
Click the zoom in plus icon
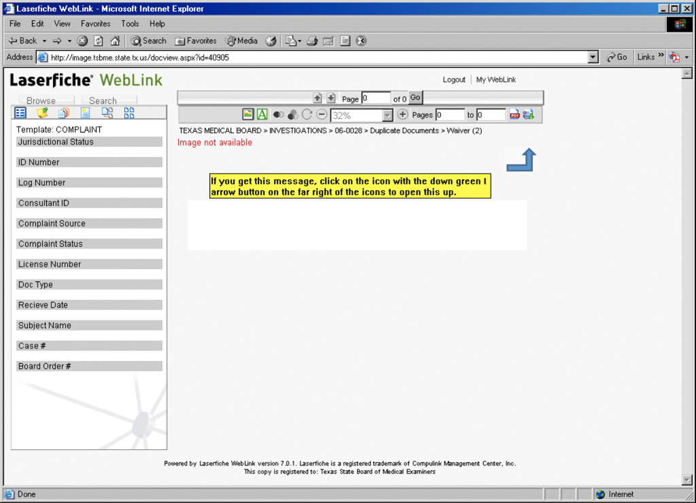pos(402,115)
